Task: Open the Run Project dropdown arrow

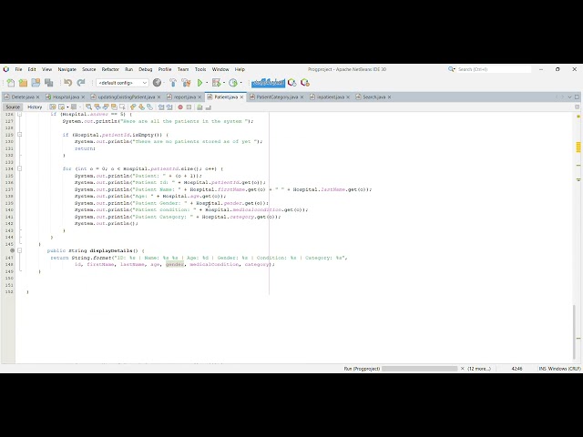Action: [x=207, y=83]
